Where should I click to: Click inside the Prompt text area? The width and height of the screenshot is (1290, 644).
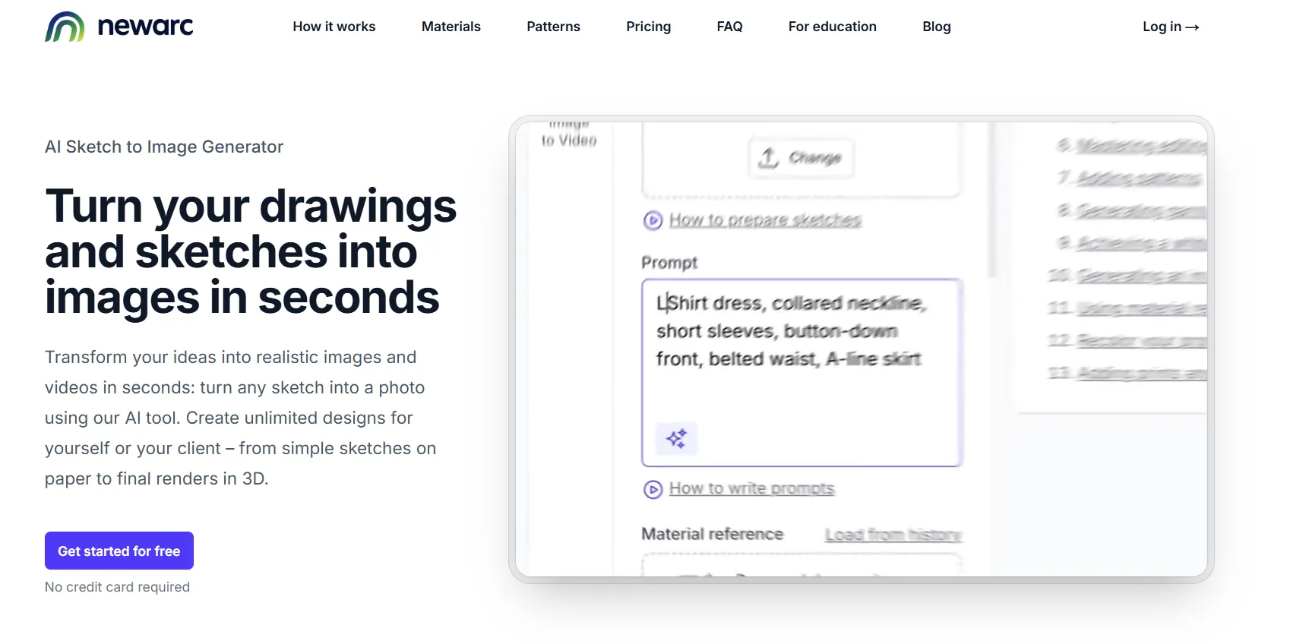(x=802, y=372)
